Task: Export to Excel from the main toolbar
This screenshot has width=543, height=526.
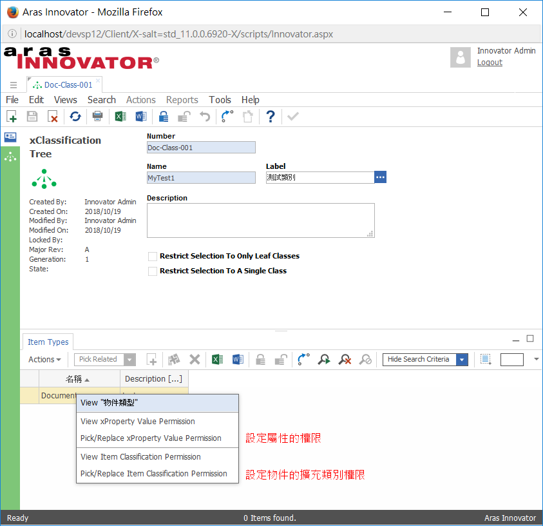Action: tap(120, 117)
